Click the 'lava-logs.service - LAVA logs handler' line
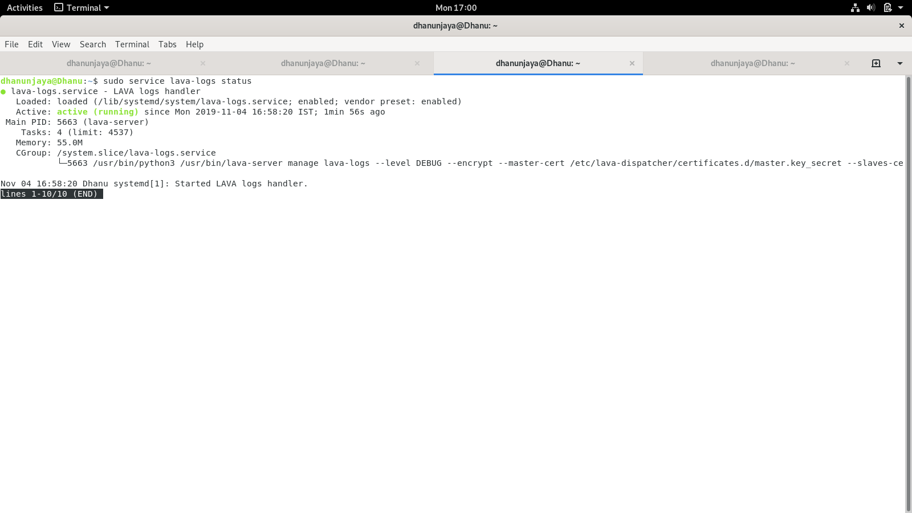Screen dimensions: 912x513 [x=105, y=91]
